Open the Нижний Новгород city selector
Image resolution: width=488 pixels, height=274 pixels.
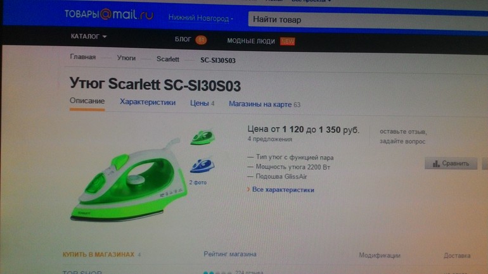click(200, 18)
